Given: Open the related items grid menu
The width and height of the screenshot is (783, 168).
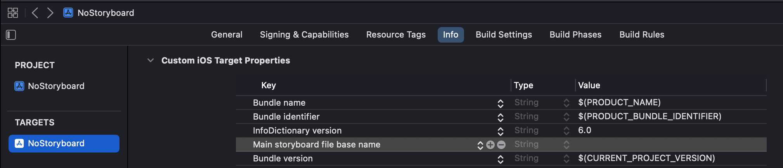Looking at the screenshot, I should click(x=13, y=13).
